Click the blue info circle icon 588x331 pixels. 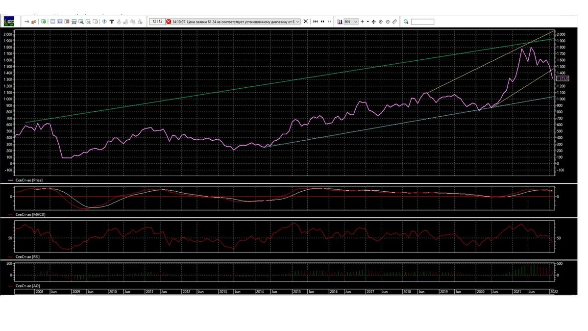pos(104,22)
